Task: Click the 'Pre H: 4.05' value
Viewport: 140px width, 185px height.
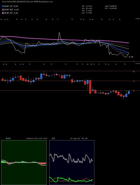Action: pyautogui.click(x=87, y=8)
